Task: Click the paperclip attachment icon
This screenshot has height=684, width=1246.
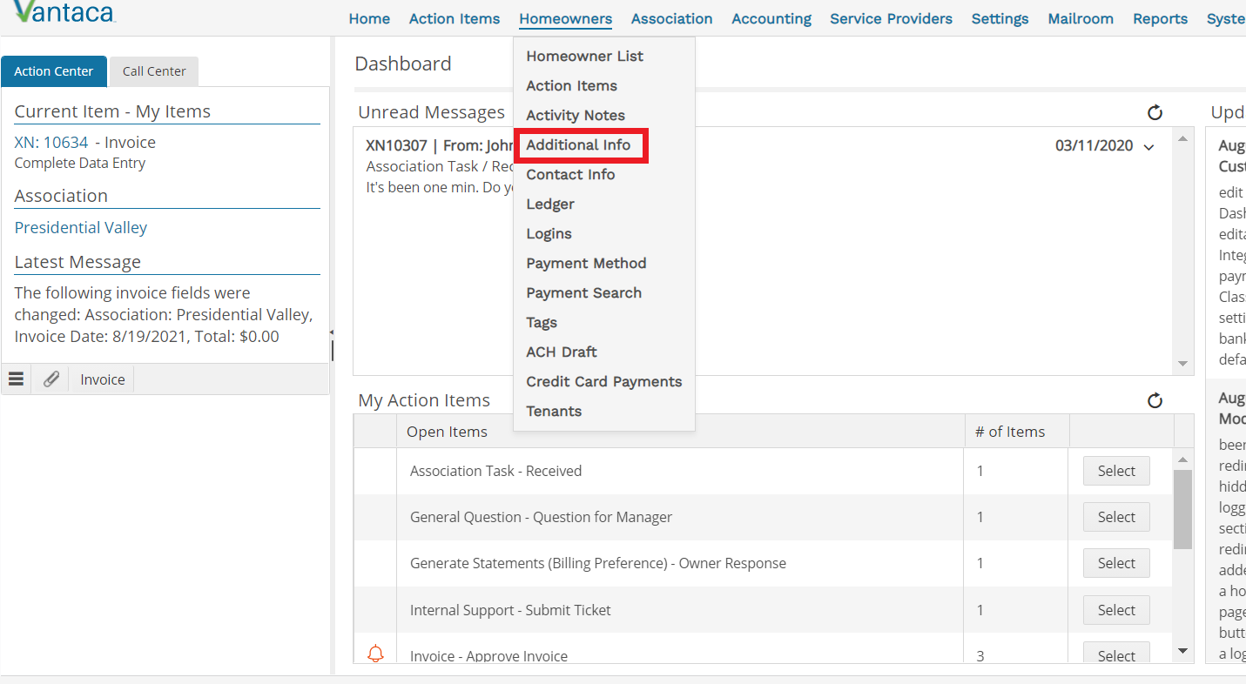Action: [51, 379]
